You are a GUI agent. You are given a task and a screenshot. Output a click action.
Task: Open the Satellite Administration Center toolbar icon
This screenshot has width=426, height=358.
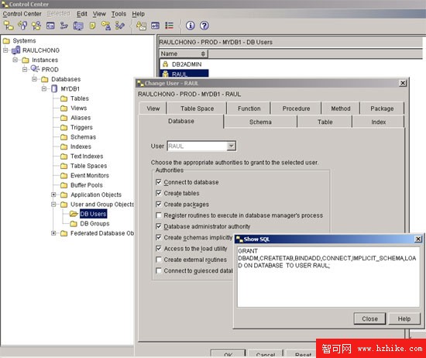coord(36,26)
